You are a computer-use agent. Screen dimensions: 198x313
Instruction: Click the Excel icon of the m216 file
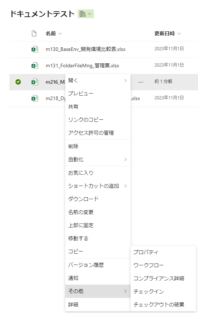coord(35,82)
